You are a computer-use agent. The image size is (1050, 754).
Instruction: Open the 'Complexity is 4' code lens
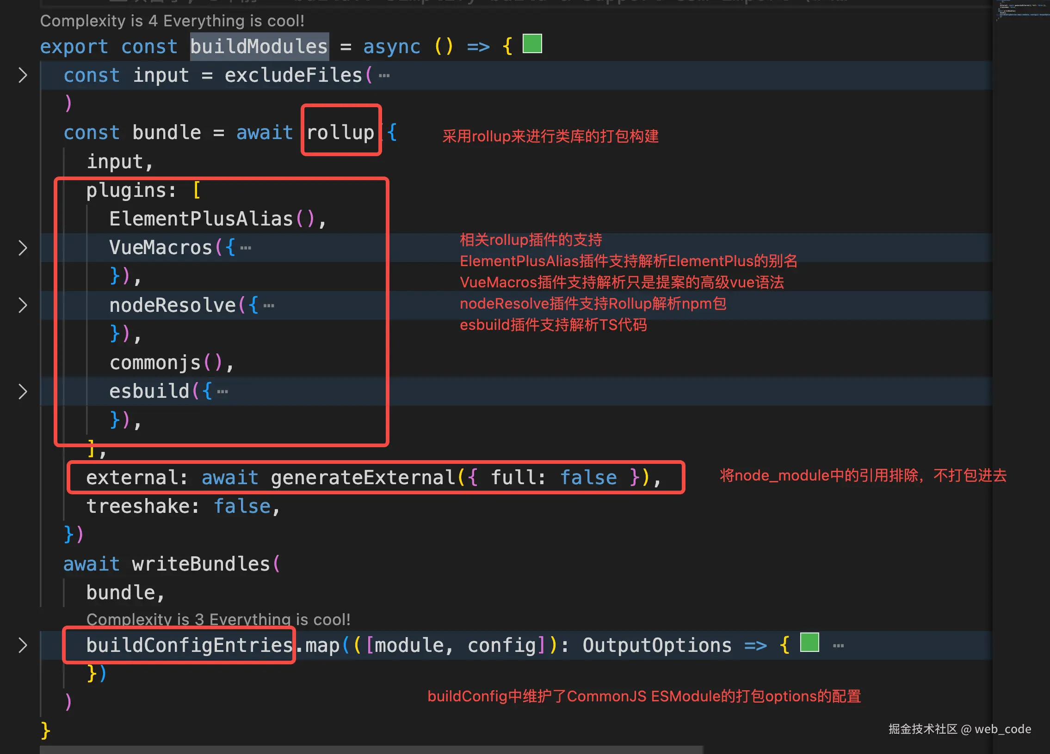coord(172,21)
